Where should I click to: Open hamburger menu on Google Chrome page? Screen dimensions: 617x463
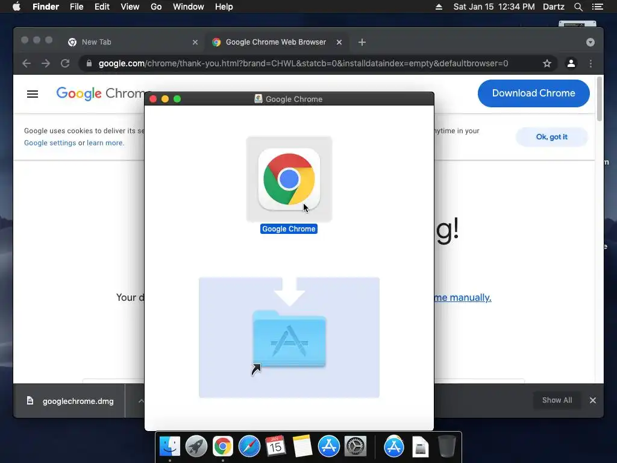[33, 94]
